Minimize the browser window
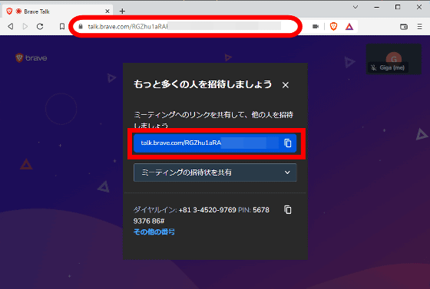Viewport: 430px width, 289px height. 377,8
